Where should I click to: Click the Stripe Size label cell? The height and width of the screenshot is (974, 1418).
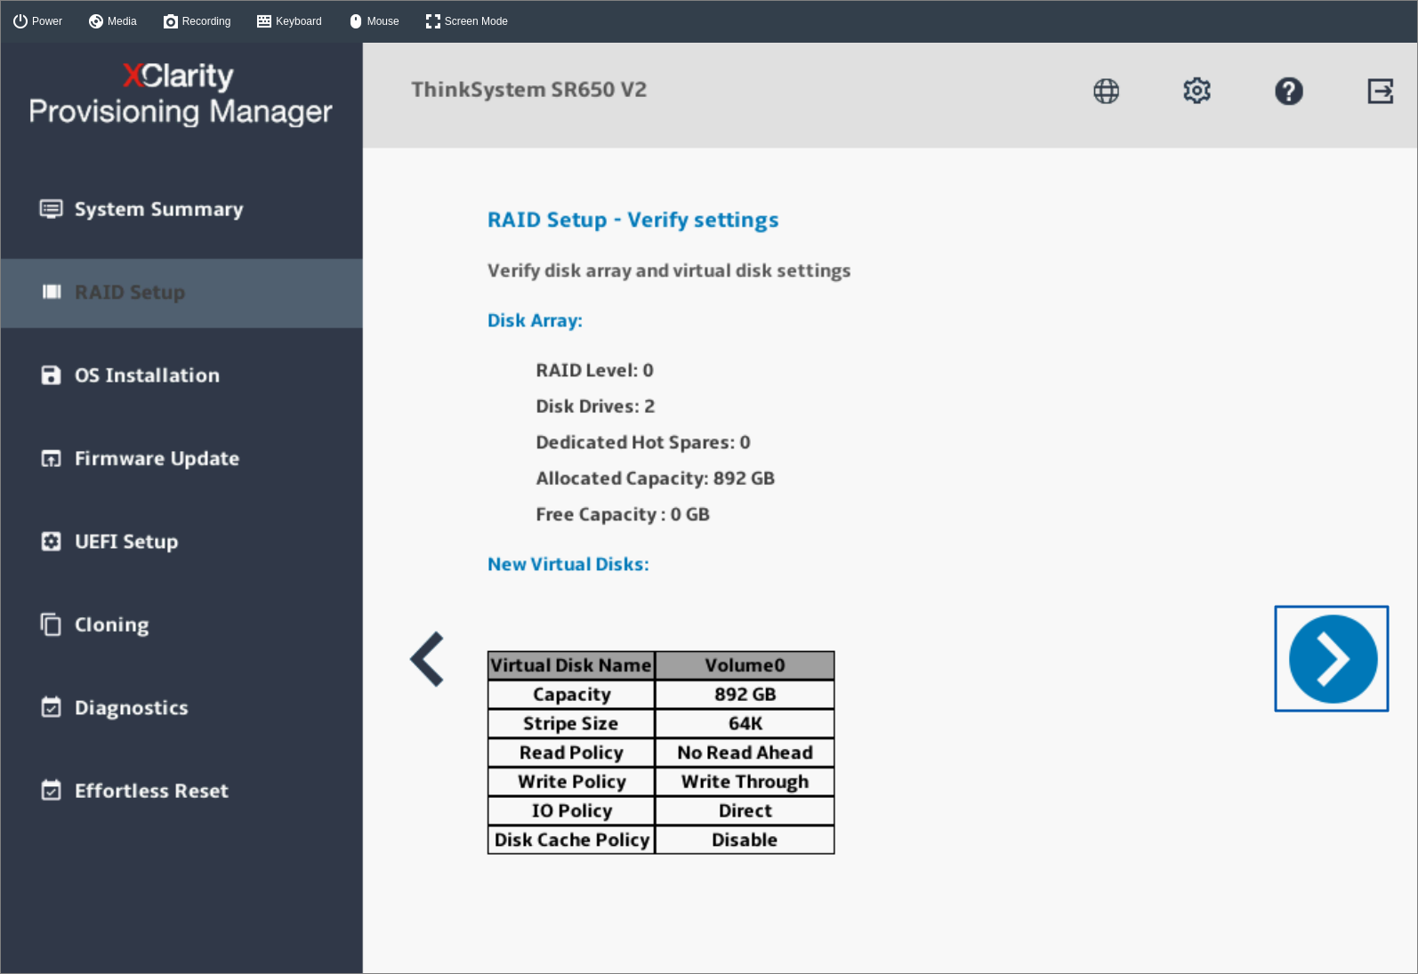tap(571, 723)
